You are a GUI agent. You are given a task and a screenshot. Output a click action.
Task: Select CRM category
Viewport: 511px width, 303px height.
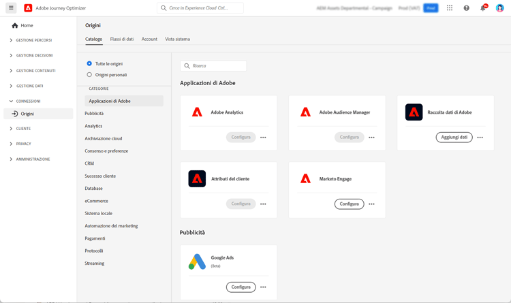(89, 163)
